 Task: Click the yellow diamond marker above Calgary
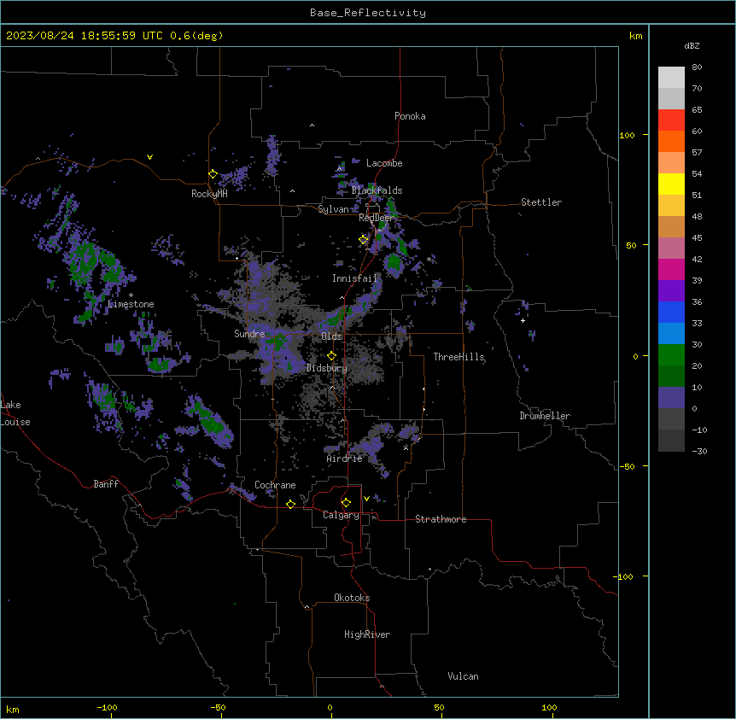click(x=346, y=503)
